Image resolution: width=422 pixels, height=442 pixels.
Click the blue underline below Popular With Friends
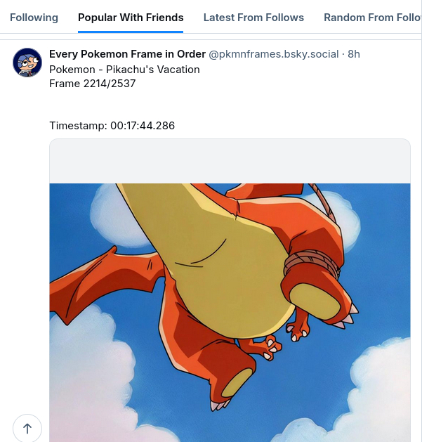(x=131, y=32)
